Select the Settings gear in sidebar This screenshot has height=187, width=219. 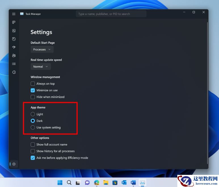click(14, 164)
